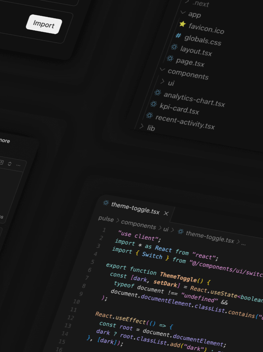Click the Switch import name in code
263x352 pixels.
pos(152,255)
